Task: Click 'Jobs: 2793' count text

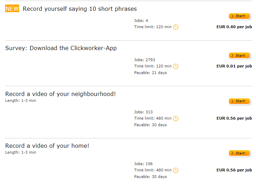Action: [144, 60]
